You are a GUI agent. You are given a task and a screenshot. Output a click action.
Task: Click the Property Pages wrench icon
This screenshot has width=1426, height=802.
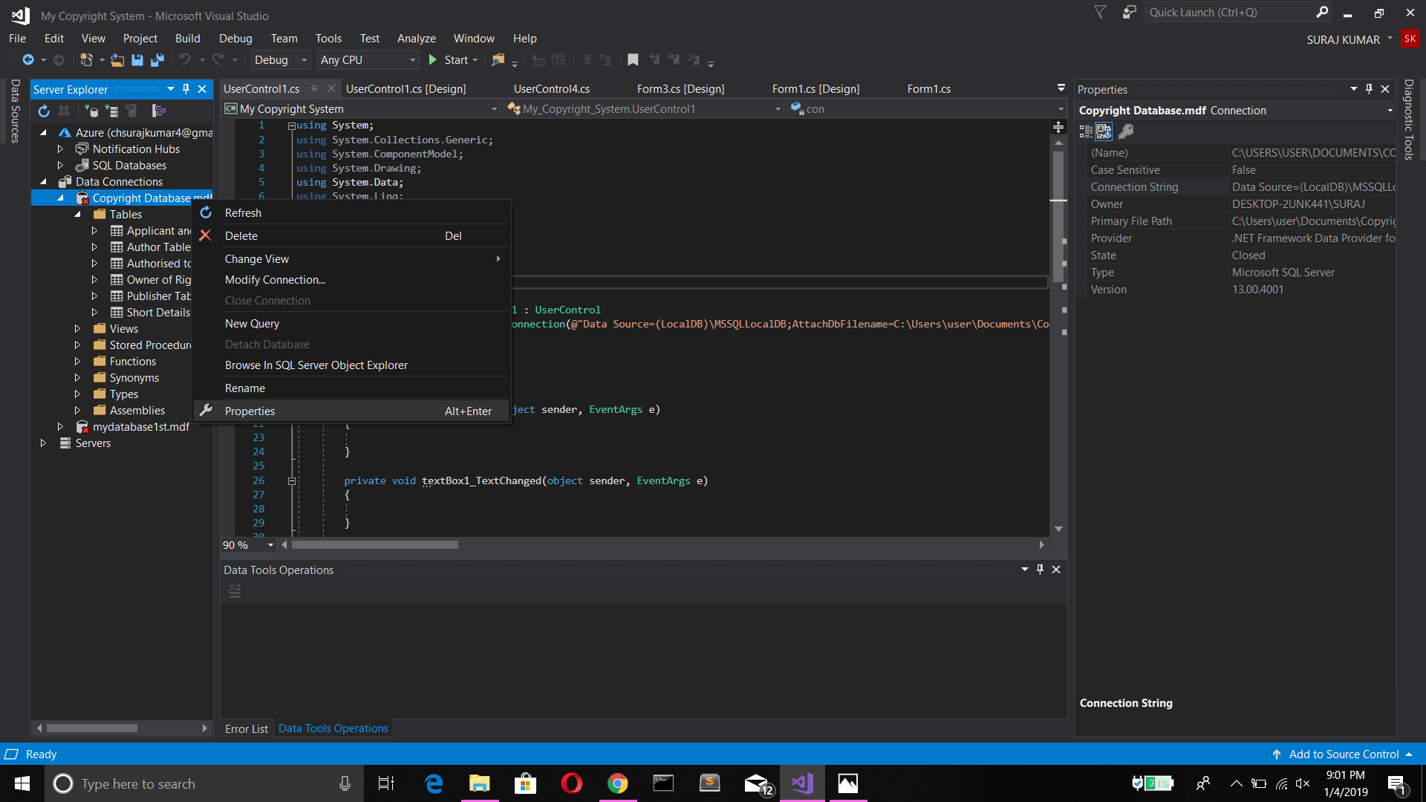click(1127, 131)
